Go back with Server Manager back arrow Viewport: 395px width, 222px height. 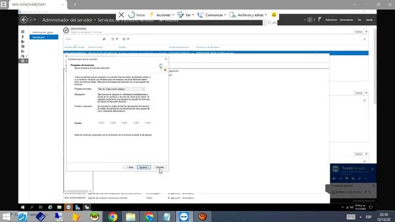click(24, 20)
